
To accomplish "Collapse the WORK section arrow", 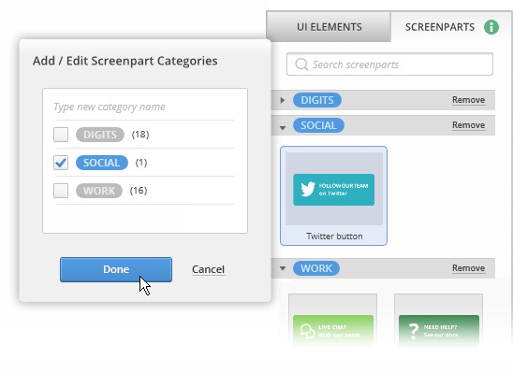I will (283, 268).
